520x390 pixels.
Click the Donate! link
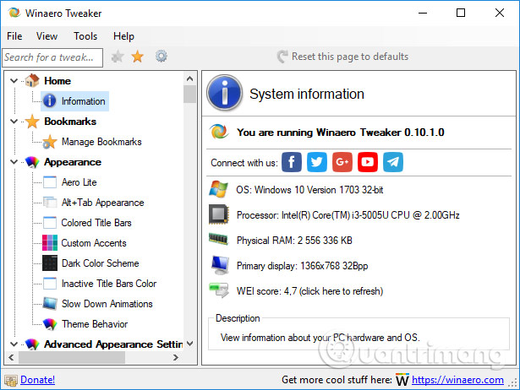tap(37, 380)
